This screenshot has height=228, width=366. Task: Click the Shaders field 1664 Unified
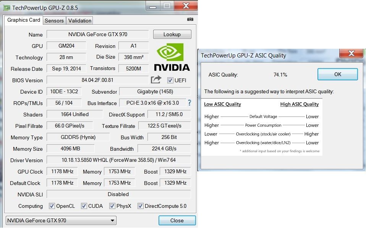[75, 114]
